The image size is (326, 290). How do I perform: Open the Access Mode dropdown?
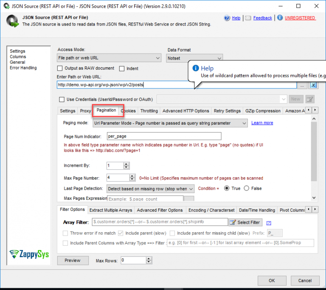[109, 58]
